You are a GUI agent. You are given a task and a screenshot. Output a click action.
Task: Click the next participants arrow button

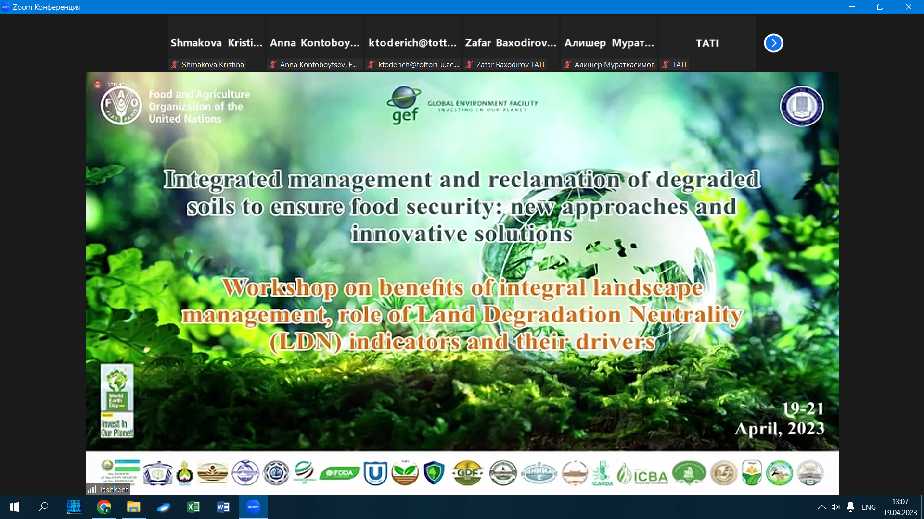(x=773, y=43)
